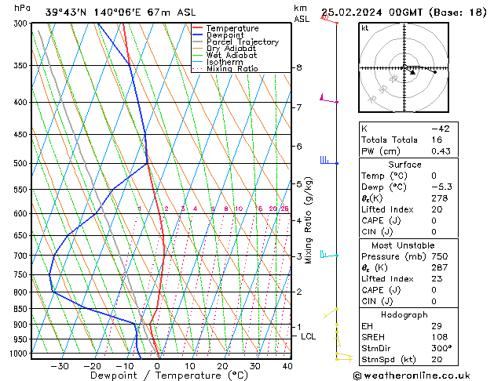
Task: Click the red wind barb at 300 hPa
Action: [x=329, y=18]
